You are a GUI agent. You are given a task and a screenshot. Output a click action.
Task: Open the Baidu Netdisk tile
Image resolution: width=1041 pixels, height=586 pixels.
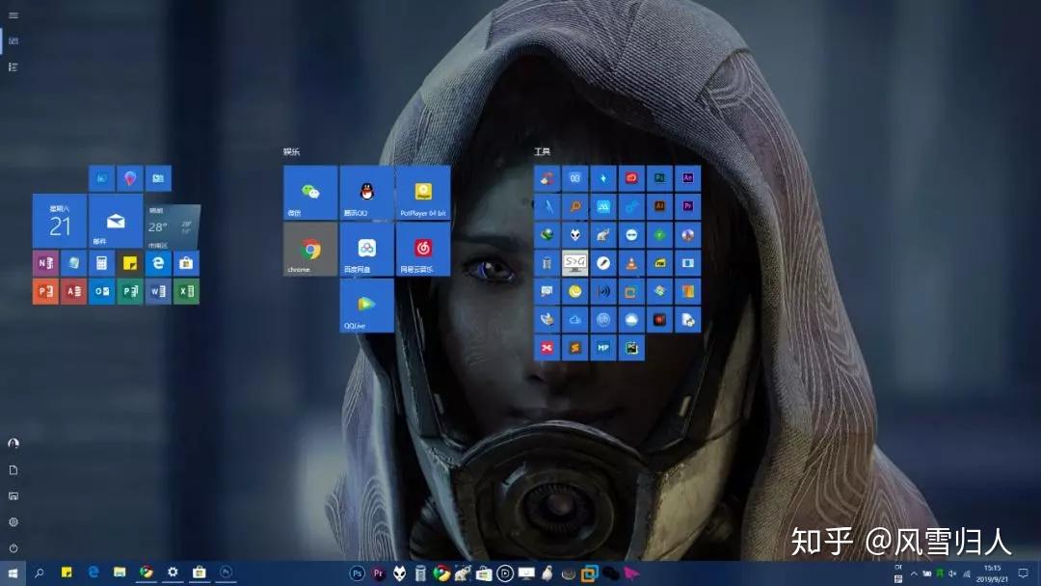[366, 249]
